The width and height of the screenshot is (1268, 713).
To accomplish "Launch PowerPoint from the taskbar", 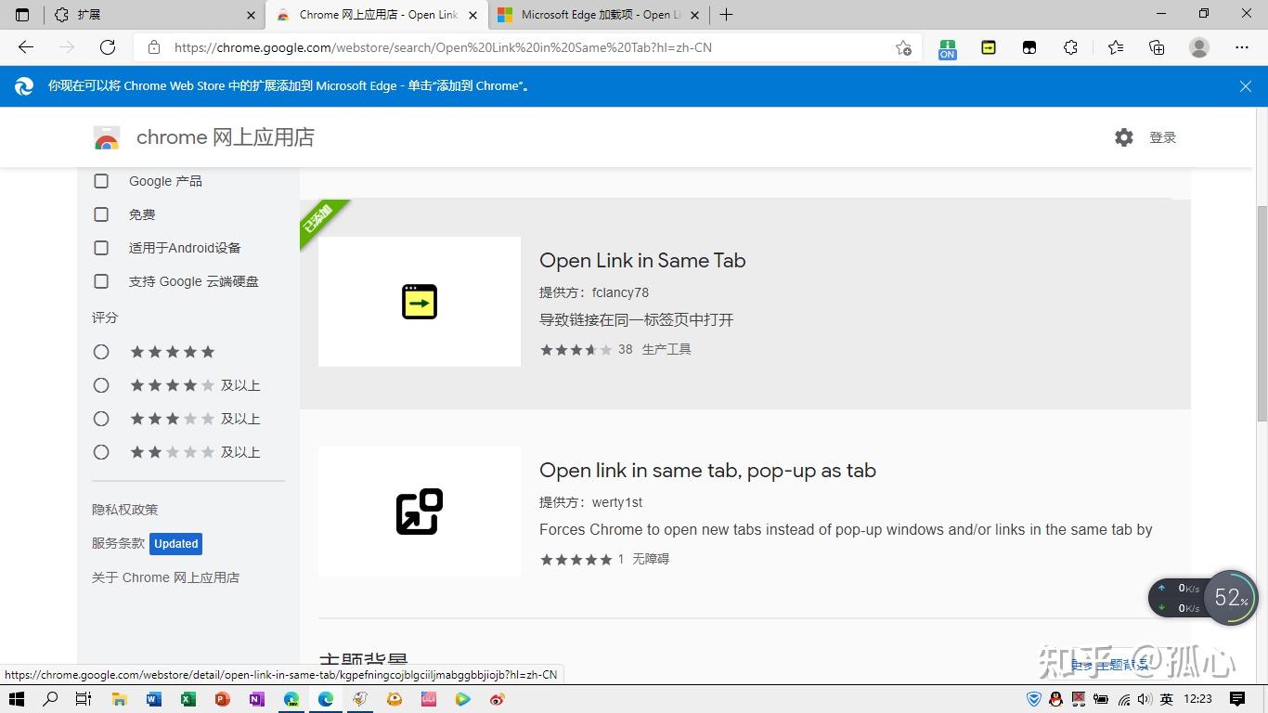I will click(x=223, y=699).
